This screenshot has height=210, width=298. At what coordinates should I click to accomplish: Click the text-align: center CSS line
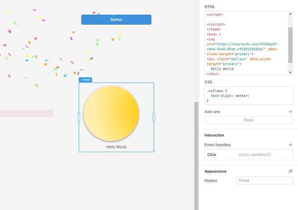tap(230, 96)
